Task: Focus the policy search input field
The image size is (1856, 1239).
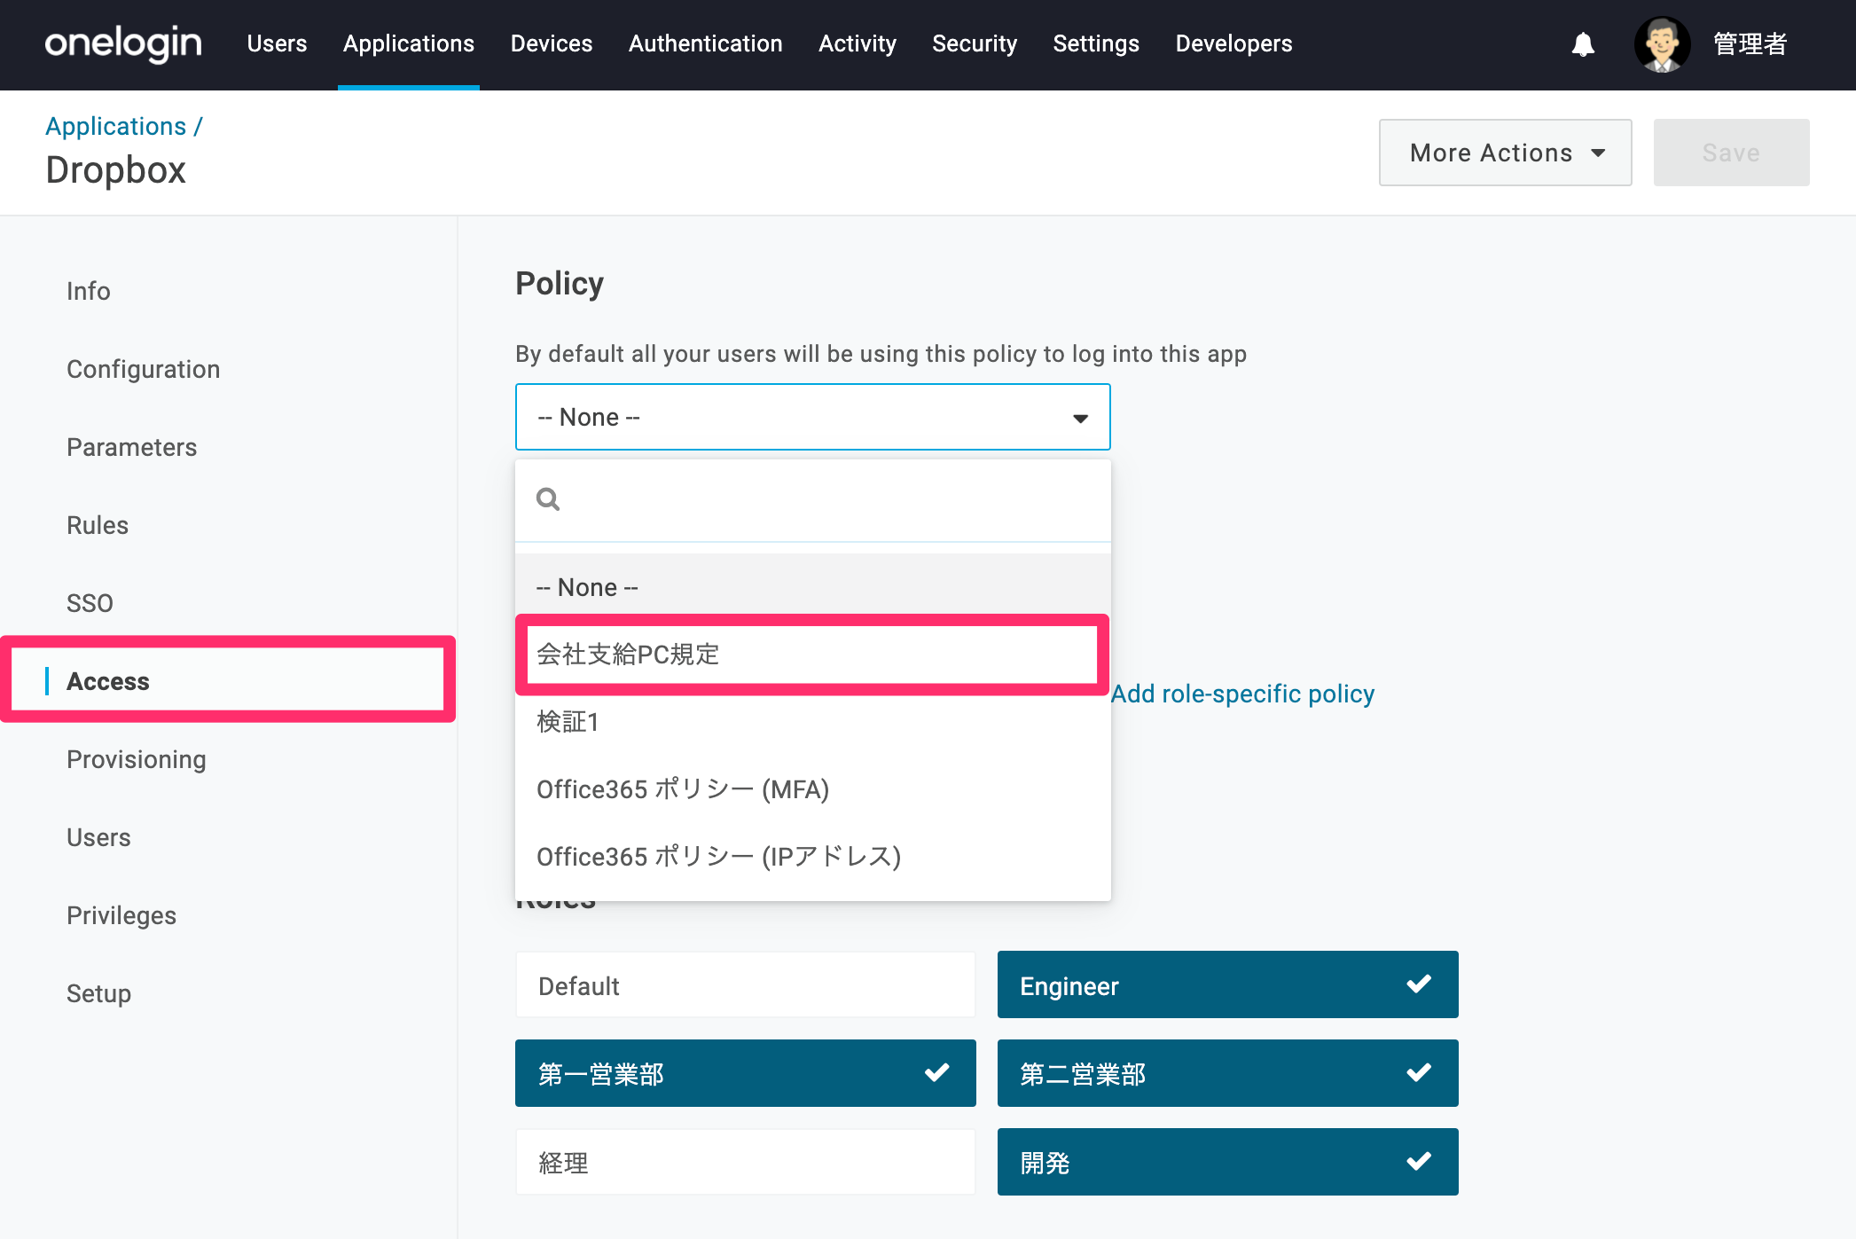Action: tap(812, 499)
